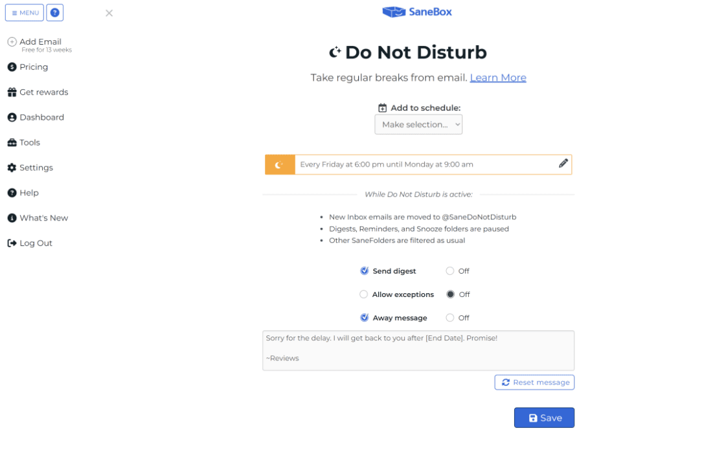This screenshot has width=715, height=453.
Task: Select the Get rewards gift icon
Action: click(12, 92)
